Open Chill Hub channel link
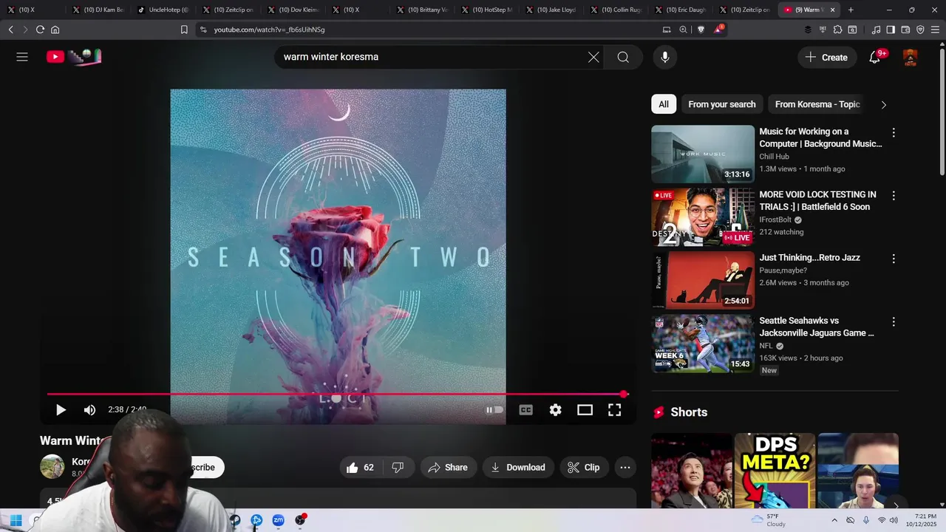Image resolution: width=946 pixels, height=532 pixels. click(x=774, y=157)
